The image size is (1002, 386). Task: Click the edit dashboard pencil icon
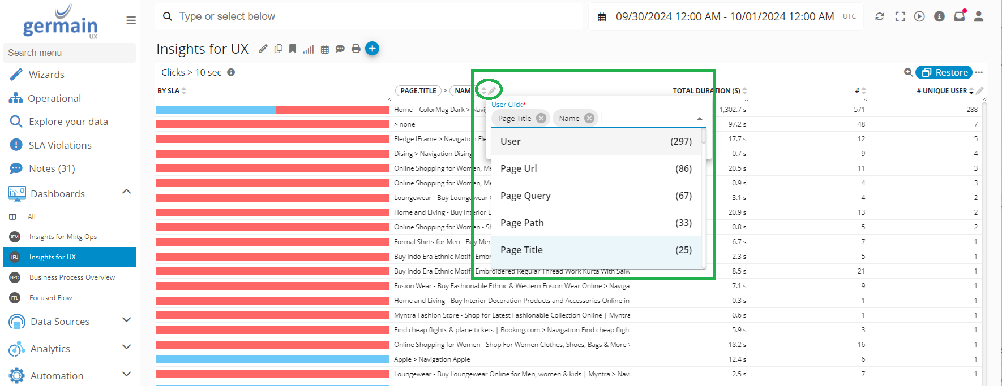pos(263,49)
